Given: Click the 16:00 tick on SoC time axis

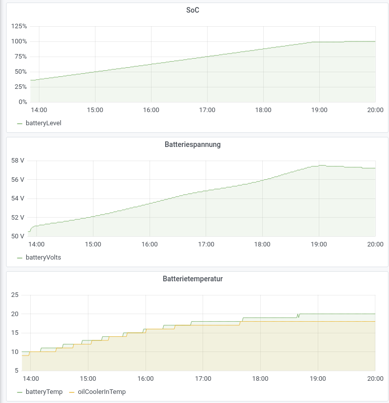Looking at the screenshot, I should pyautogui.click(x=151, y=110).
